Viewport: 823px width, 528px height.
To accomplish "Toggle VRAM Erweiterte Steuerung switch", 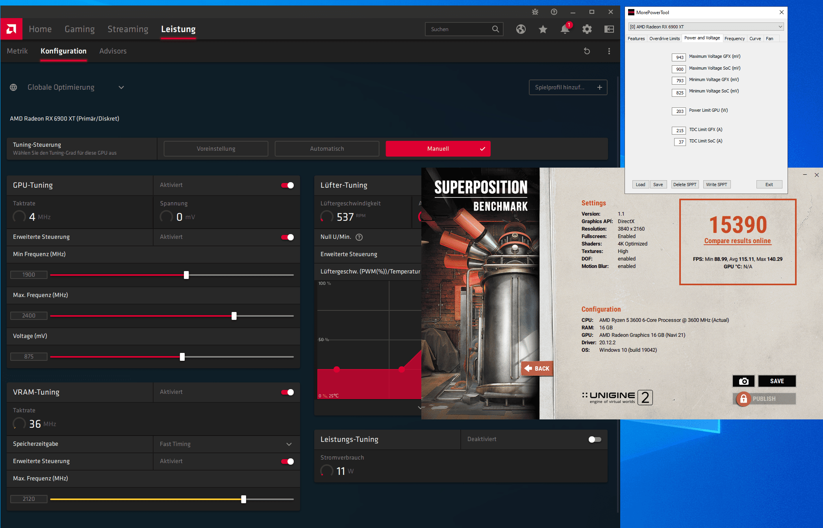I will click(x=287, y=462).
